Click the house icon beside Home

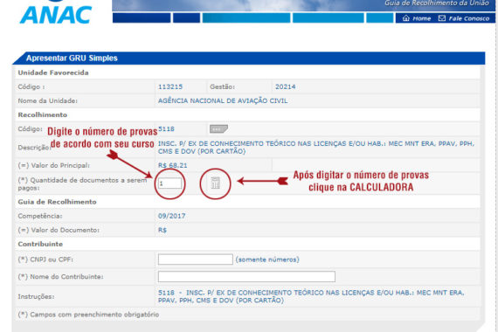(x=406, y=18)
